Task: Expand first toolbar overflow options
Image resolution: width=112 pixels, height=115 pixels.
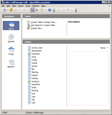Action: [54, 10]
